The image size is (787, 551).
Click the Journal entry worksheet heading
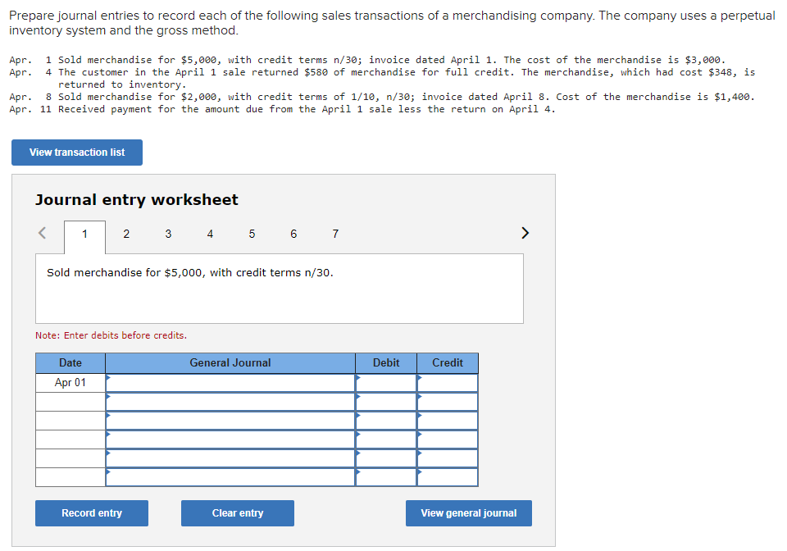[137, 200]
